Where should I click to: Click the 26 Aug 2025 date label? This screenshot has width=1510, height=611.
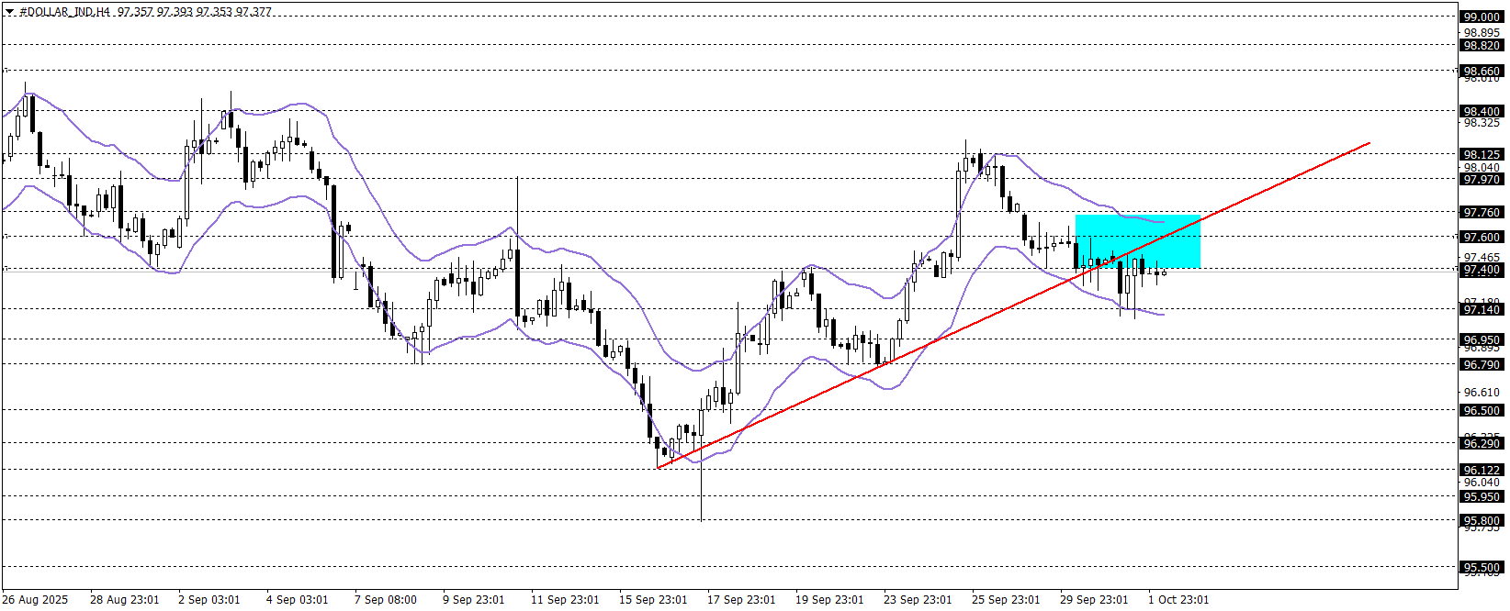[35, 600]
